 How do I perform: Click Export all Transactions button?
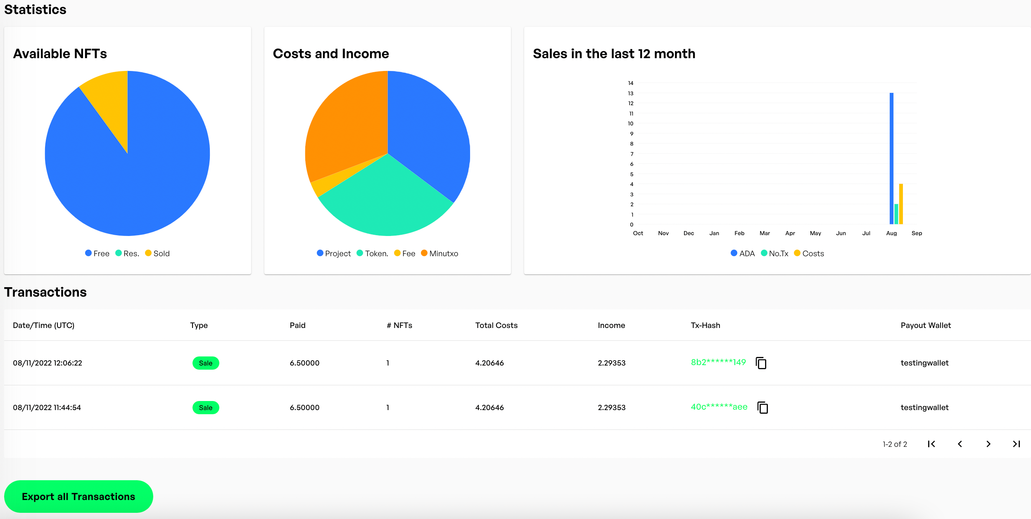pos(78,496)
